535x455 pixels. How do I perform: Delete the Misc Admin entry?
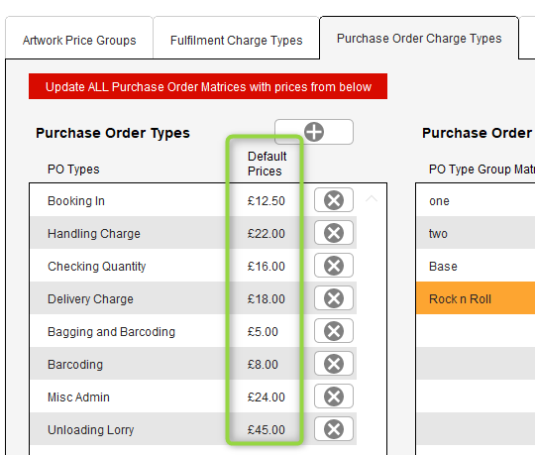tap(333, 397)
